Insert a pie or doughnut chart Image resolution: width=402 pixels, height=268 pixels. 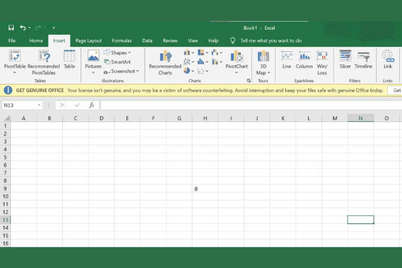(x=189, y=71)
